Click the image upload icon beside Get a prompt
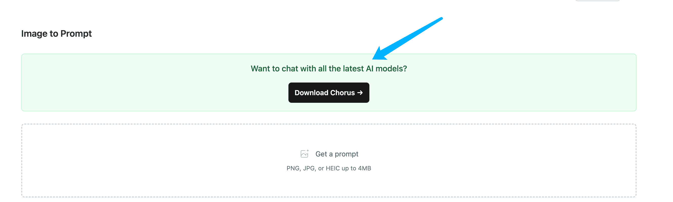The height and width of the screenshot is (202, 673). tap(305, 154)
